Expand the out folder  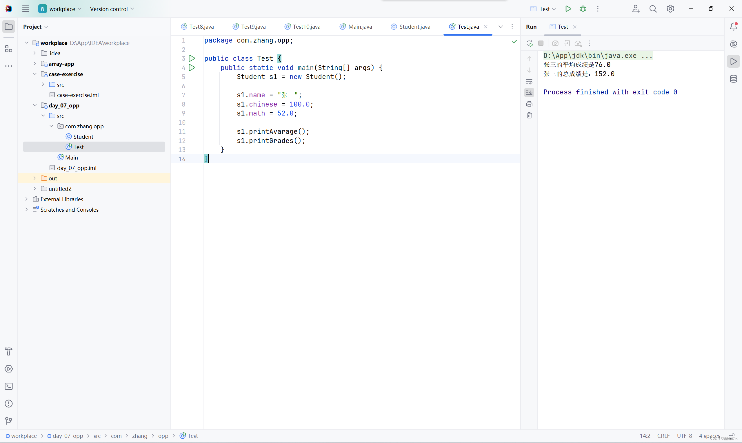pyautogui.click(x=35, y=178)
